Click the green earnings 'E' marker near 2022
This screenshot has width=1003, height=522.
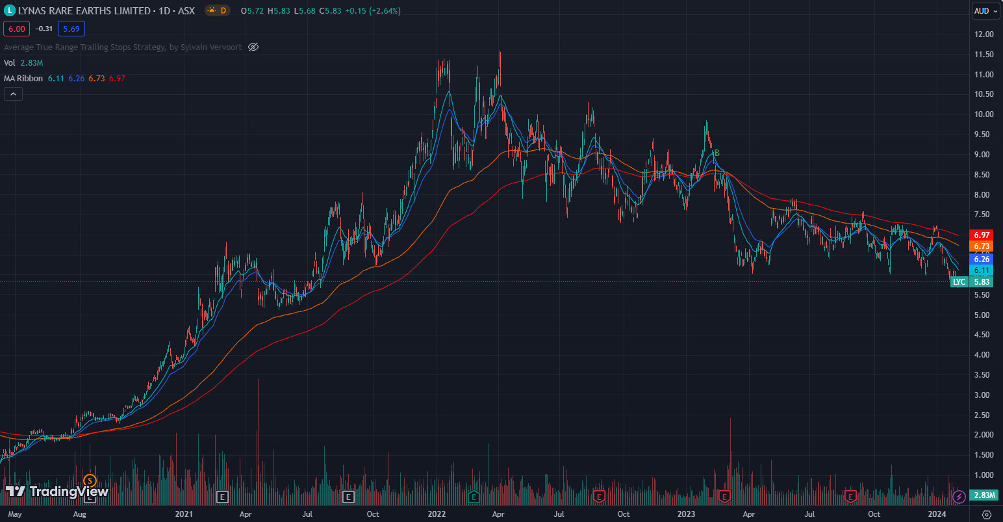click(474, 497)
